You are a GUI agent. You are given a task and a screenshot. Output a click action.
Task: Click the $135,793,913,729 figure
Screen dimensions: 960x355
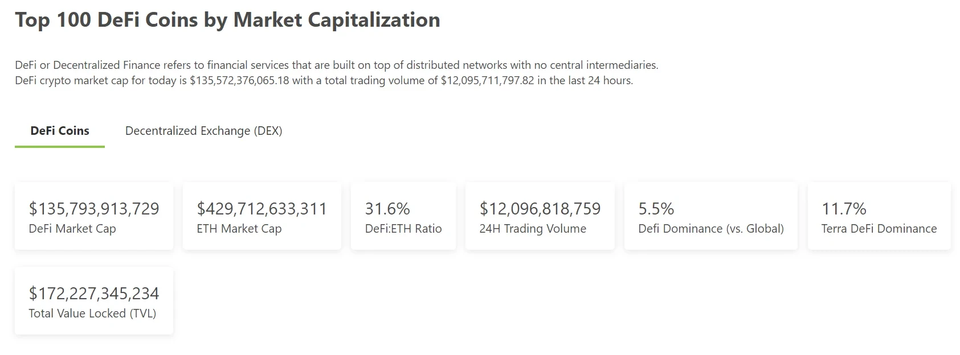tap(94, 209)
